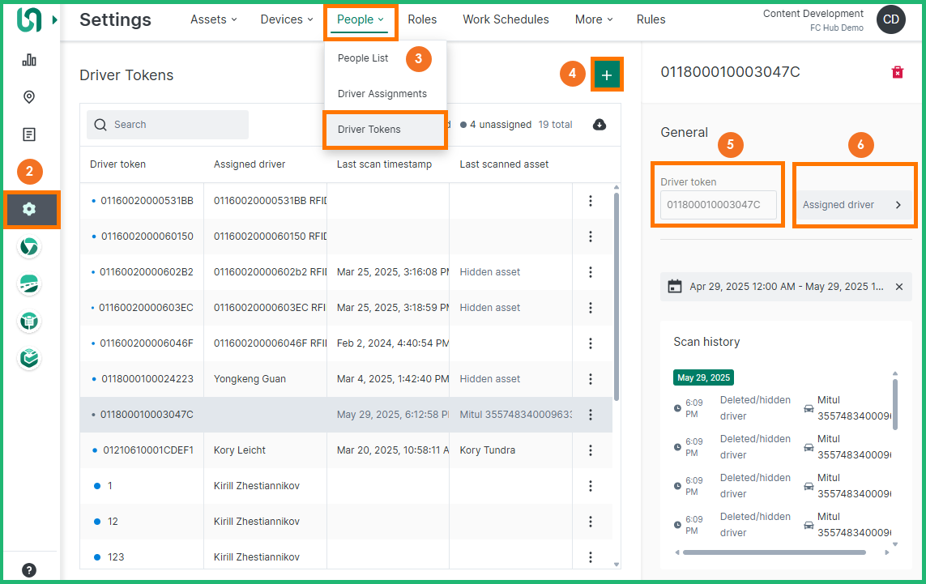
Task: Expand the Assigned driver selector
Action: tap(854, 205)
